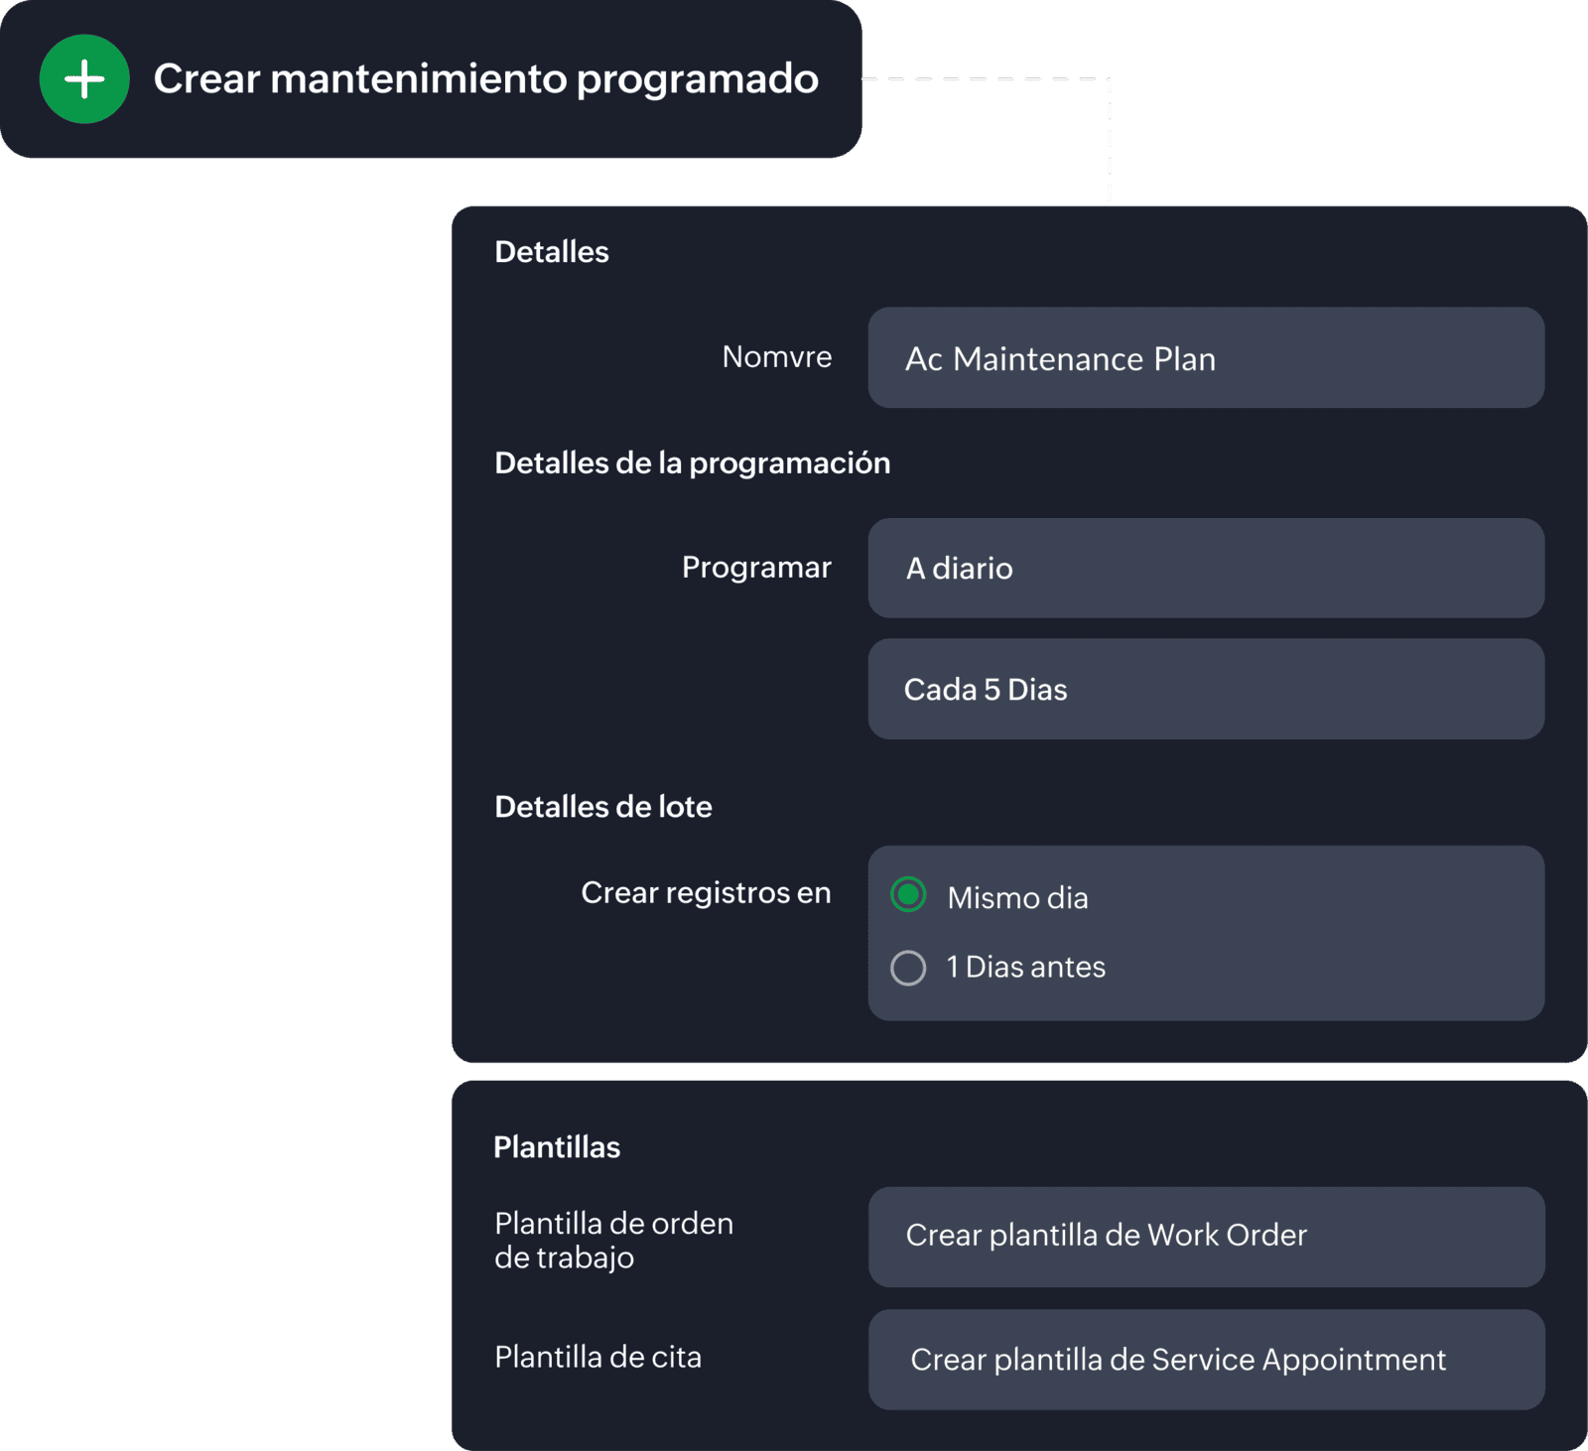The width and height of the screenshot is (1588, 1451).
Task: Click the Nomvre field label
Action: click(x=776, y=357)
